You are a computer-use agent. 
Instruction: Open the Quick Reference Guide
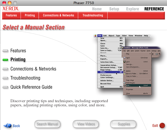click(x=31, y=87)
